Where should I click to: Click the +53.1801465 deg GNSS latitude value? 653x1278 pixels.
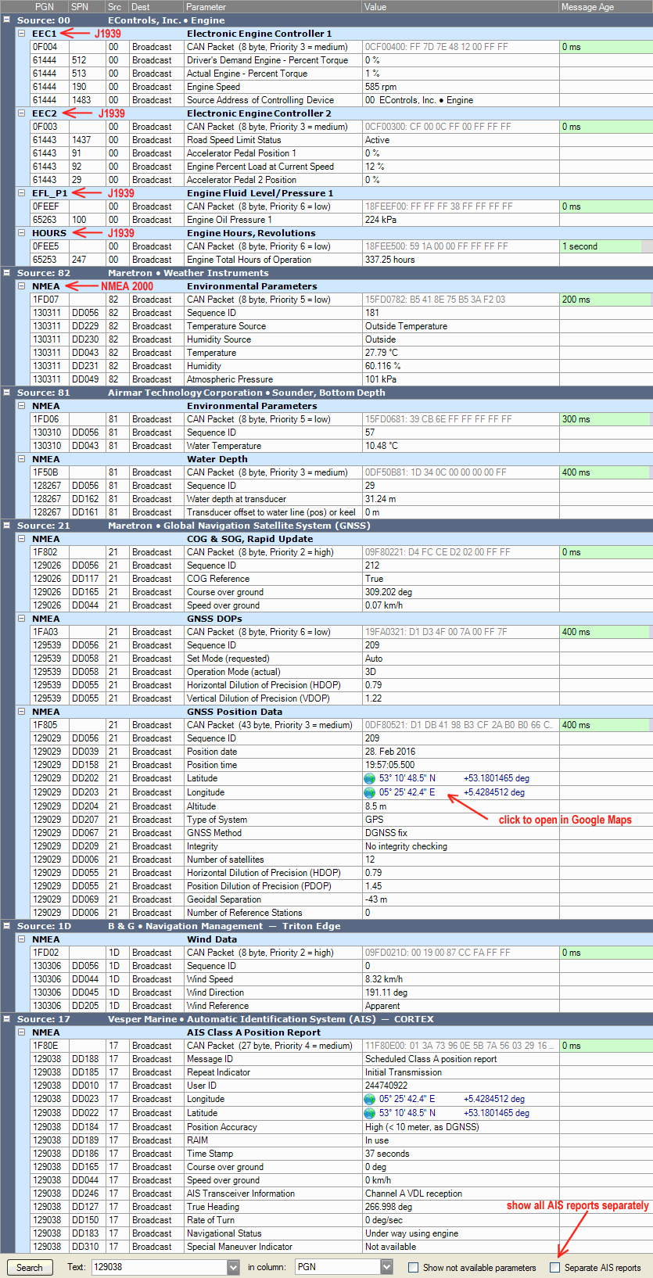coord(496,778)
